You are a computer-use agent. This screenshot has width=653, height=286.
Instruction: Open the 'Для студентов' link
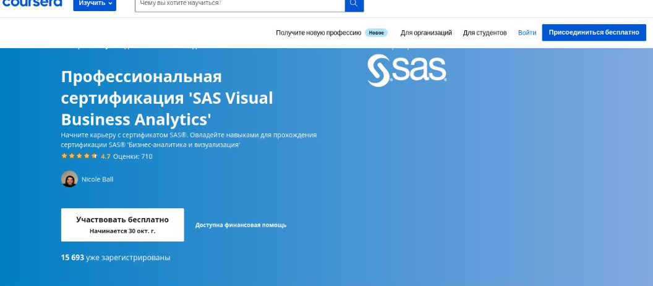click(x=485, y=33)
